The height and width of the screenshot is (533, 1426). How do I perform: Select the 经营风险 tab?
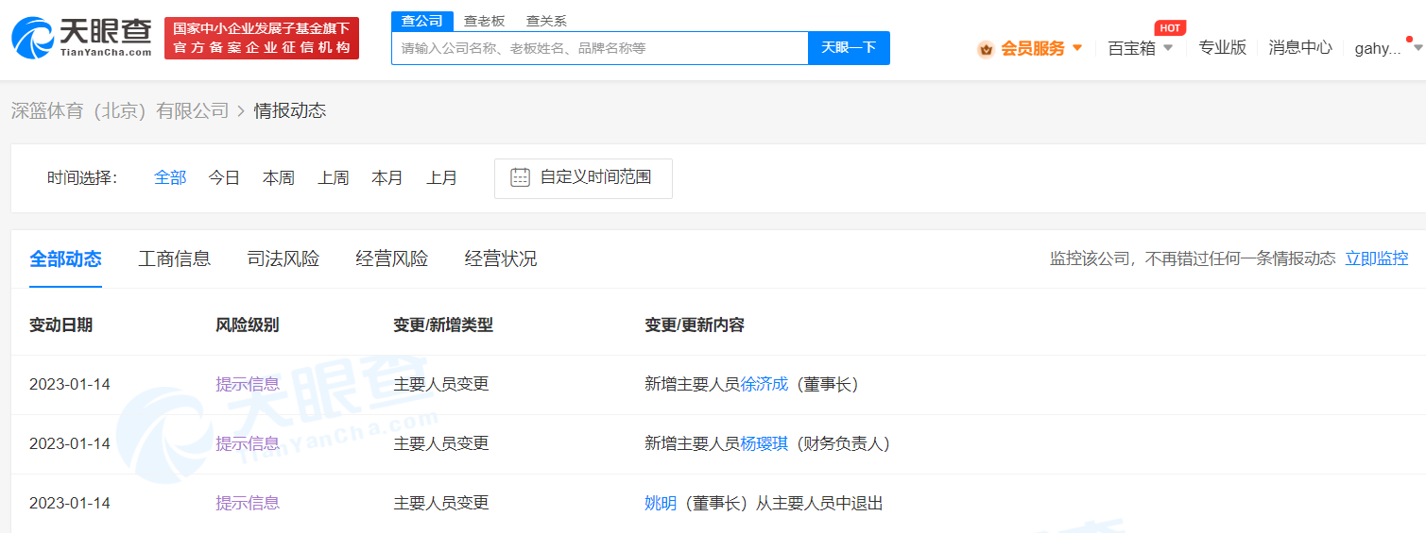coord(391,258)
